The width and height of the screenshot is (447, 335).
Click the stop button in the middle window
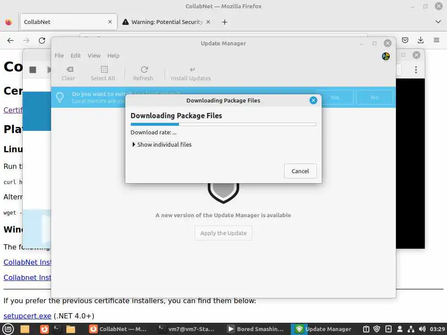tap(33, 69)
